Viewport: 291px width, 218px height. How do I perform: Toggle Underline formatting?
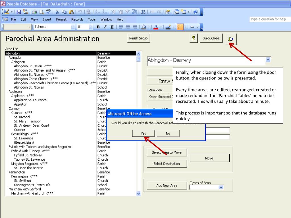[112, 27]
